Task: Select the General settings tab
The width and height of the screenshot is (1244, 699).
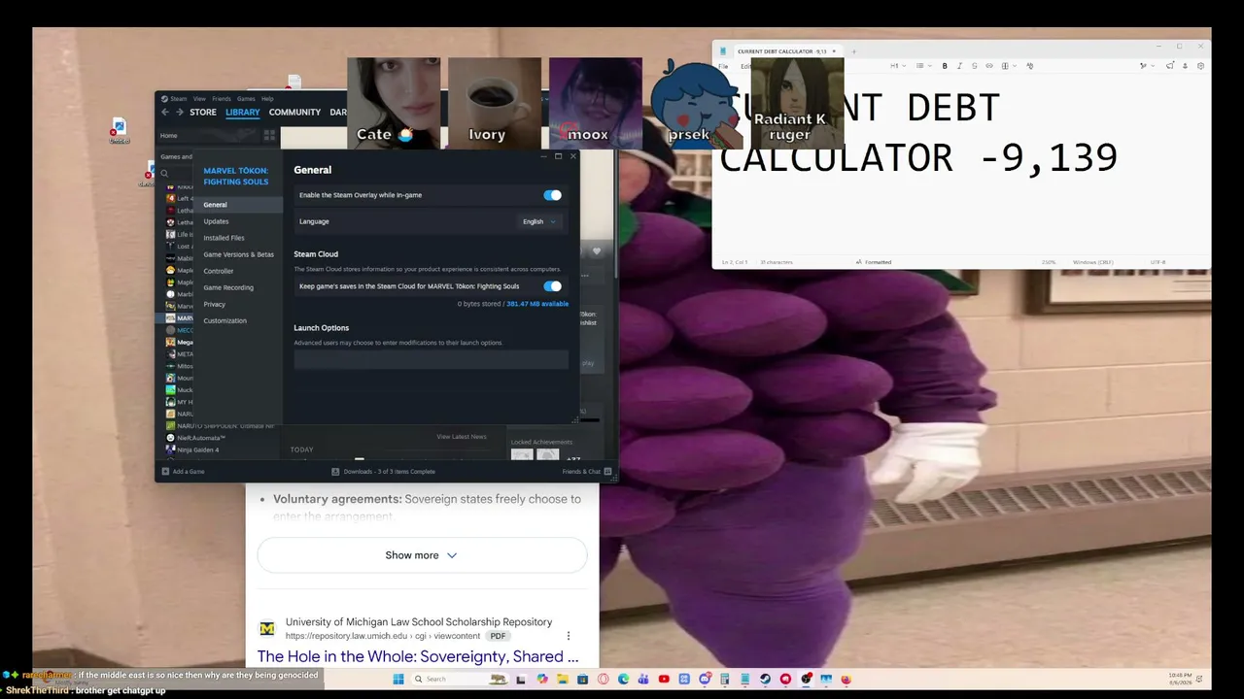Action: 238,205
